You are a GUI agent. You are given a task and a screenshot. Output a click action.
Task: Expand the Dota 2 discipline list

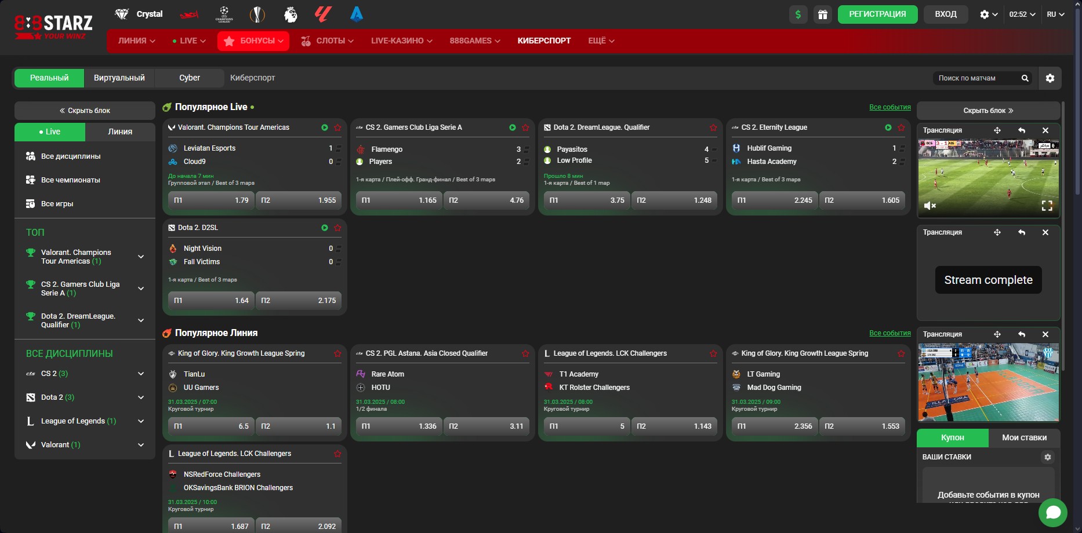click(x=141, y=397)
